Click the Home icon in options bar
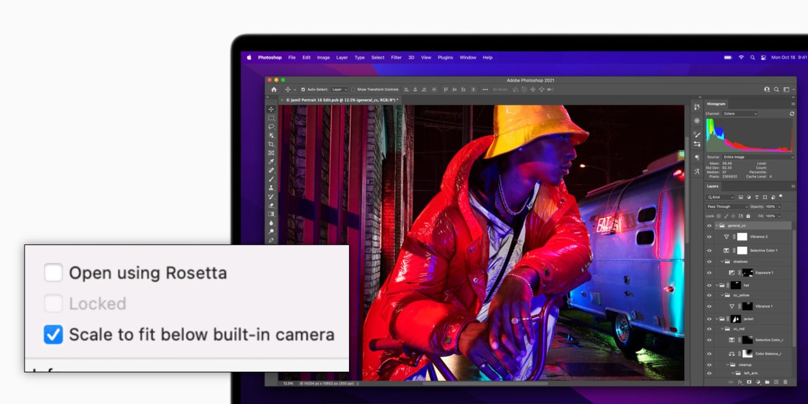Viewport: 808px width, 404px height. 274,90
